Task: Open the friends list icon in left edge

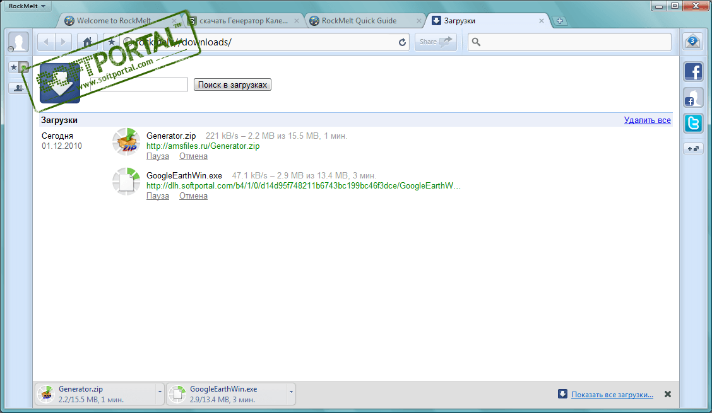Action: pos(18,88)
